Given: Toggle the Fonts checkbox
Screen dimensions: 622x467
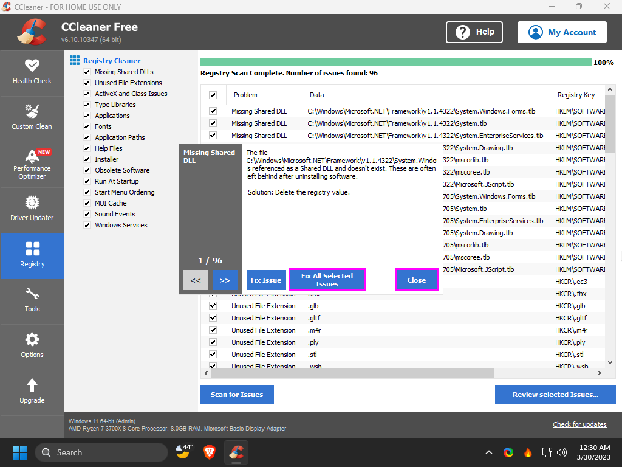Looking at the screenshot, I should coord(87,126).
